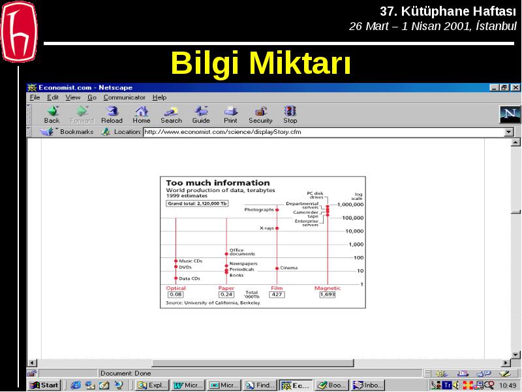This screenshot has width=522, height=392.
Task: Collapse the location toolbar grip handle
Action: (x=29, y=132)
